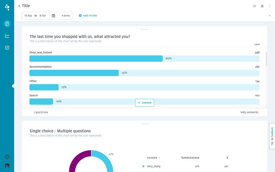Viewport: 275px width, 172px height.
Task: Click the Shop_was_known 60% bar
Action: [96, 58]
